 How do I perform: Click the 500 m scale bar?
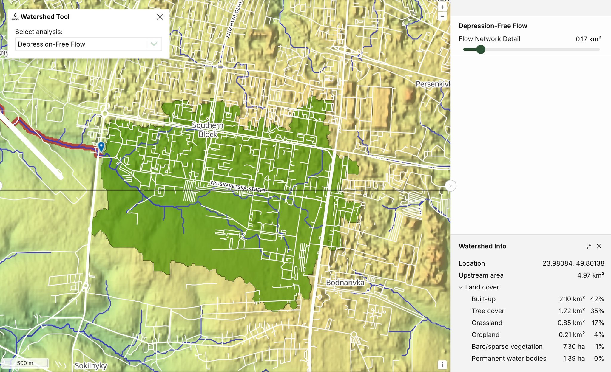coord(25,363)
